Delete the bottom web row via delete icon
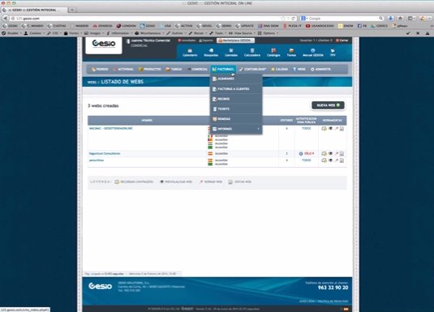This screenshot has width=434, height=312. click(337, 160)
